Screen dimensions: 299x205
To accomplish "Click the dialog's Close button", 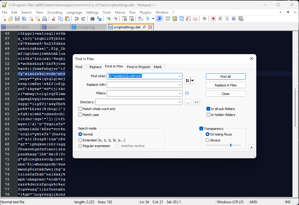I will 226,94.
